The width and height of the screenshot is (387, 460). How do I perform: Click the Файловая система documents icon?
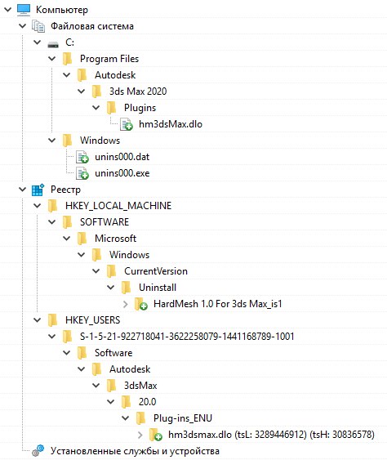tap(38, 26)
